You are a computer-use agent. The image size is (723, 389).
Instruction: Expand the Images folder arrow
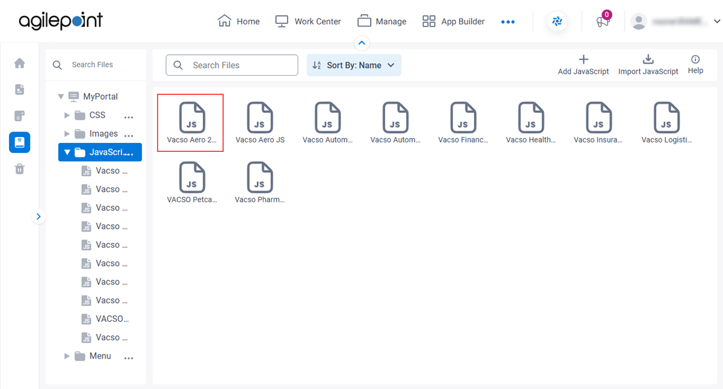coord(67,134)
